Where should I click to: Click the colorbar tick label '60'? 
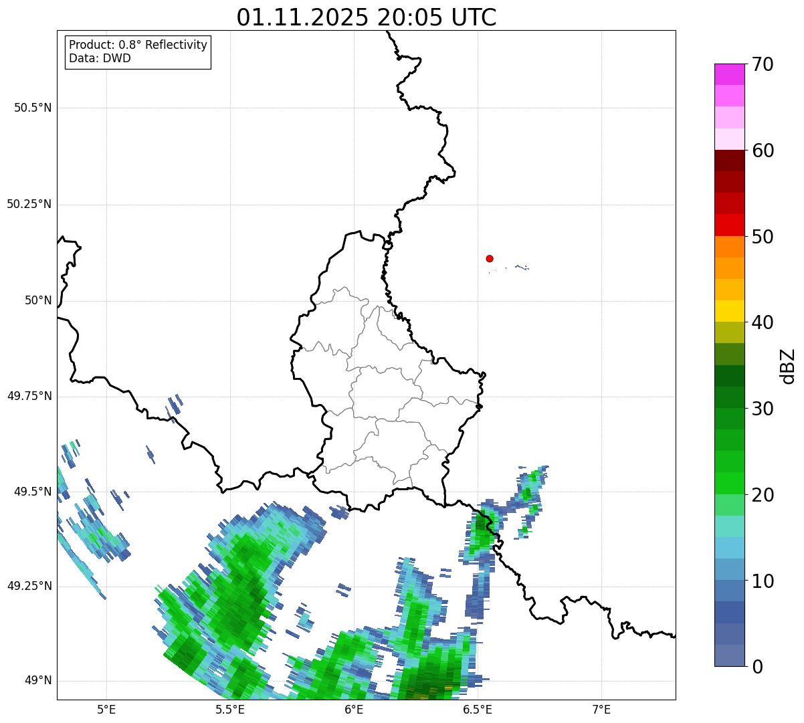(763, 150)
